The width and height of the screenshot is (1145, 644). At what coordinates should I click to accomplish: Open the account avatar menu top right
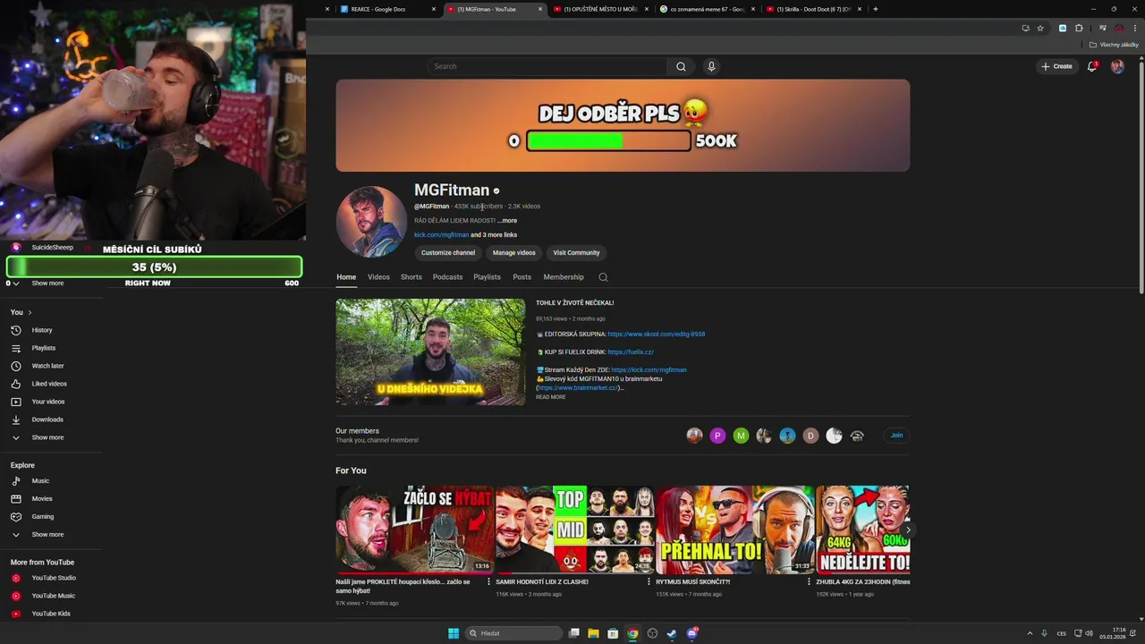pos(1117,66)
